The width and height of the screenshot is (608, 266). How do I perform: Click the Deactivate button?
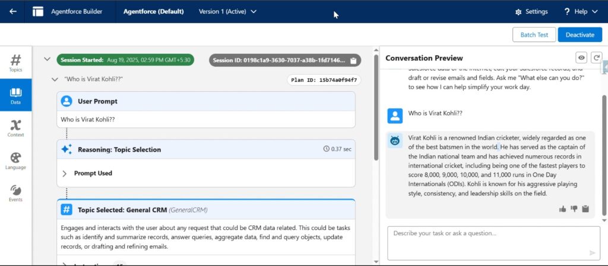[x=579, y=35]
